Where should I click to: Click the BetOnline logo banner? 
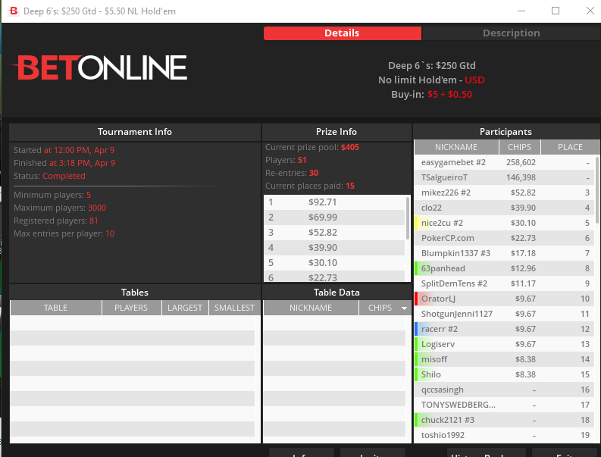tap(101, 67)
